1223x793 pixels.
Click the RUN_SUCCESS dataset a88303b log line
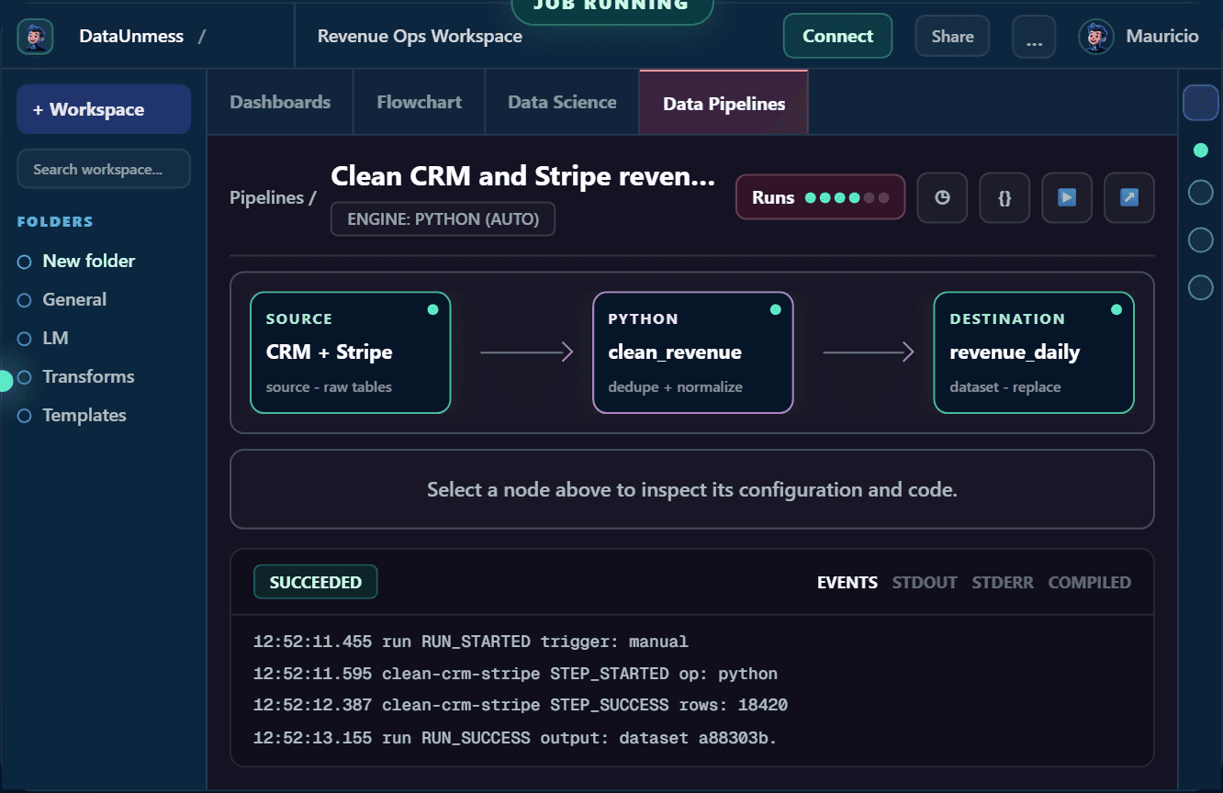pos(515,737)
